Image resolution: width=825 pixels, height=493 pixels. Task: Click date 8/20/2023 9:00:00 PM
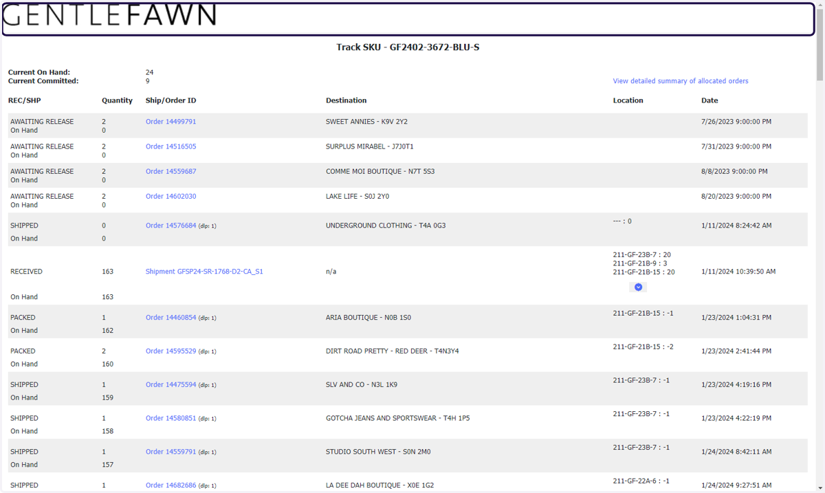(x=736, y=196)
